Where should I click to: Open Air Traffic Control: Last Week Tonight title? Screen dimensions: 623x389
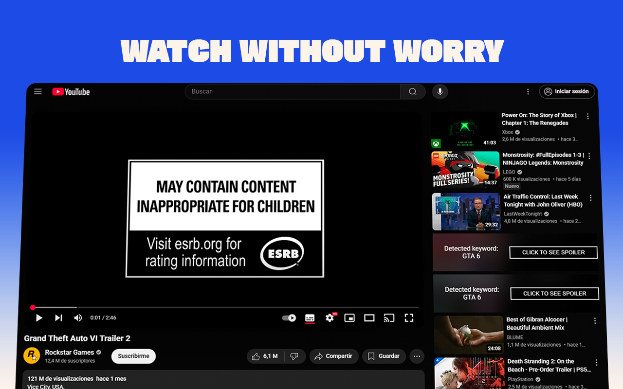[x=543, y=201]
